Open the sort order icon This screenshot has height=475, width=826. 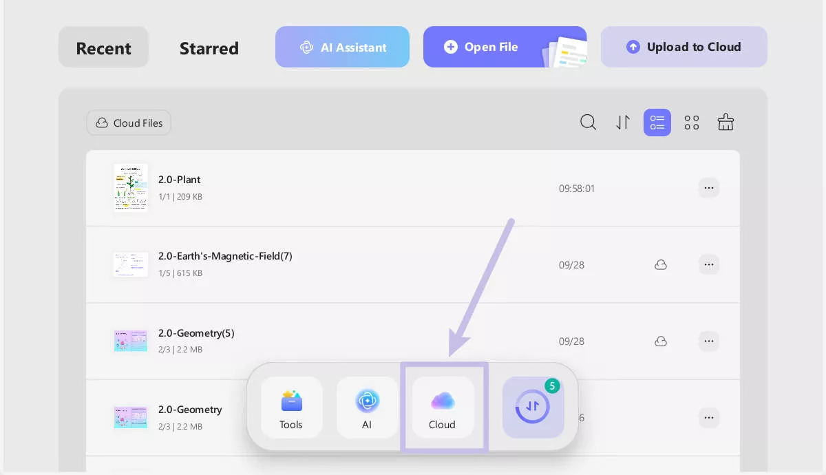[x=622, y=123]
